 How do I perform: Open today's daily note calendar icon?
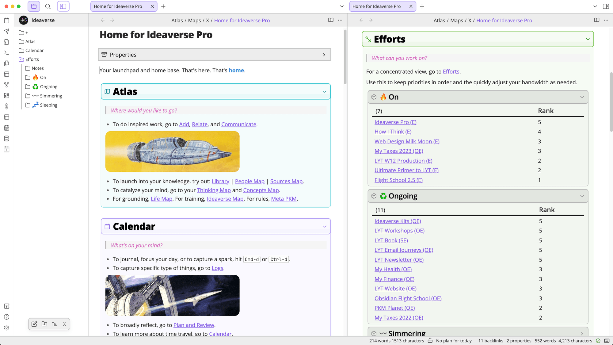(7, 20)
